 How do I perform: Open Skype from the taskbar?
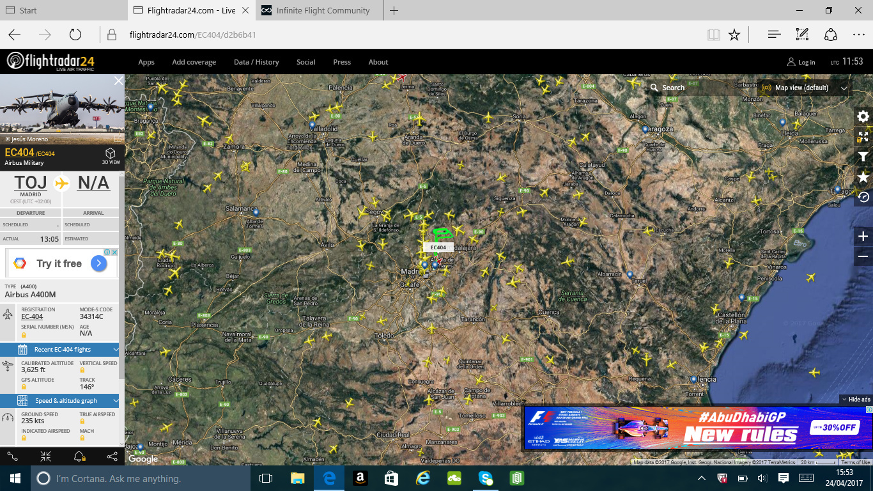[x=486, y=478]
